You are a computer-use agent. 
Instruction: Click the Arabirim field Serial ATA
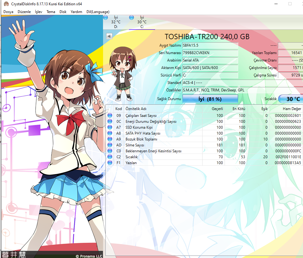click(x=210, y=60)
